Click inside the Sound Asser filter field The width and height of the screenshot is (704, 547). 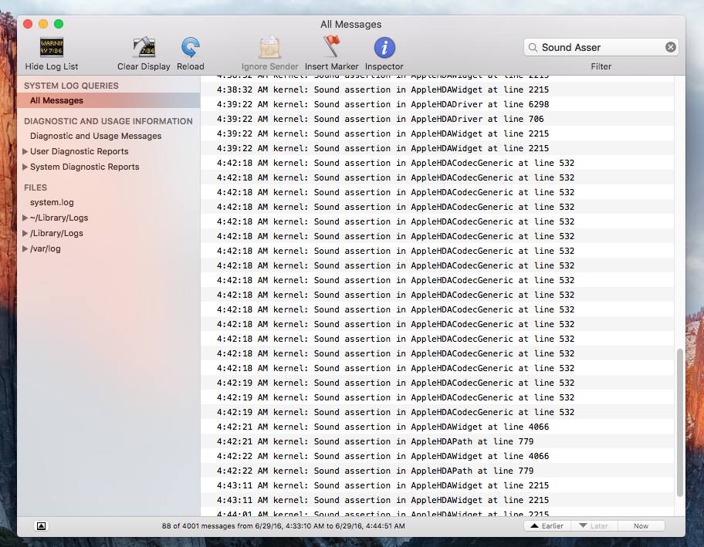(598, 47)
